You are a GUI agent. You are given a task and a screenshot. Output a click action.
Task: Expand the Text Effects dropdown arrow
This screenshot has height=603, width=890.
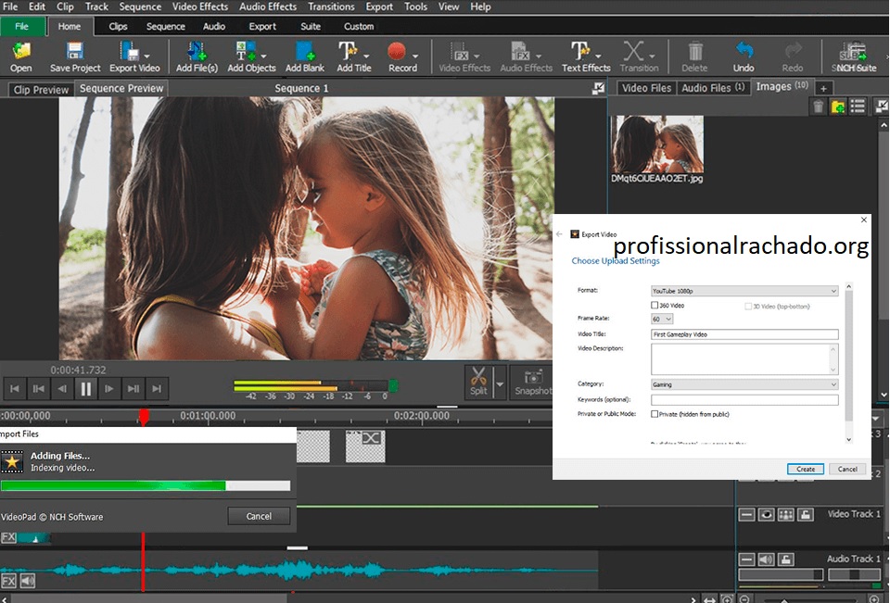coord(598,57)
